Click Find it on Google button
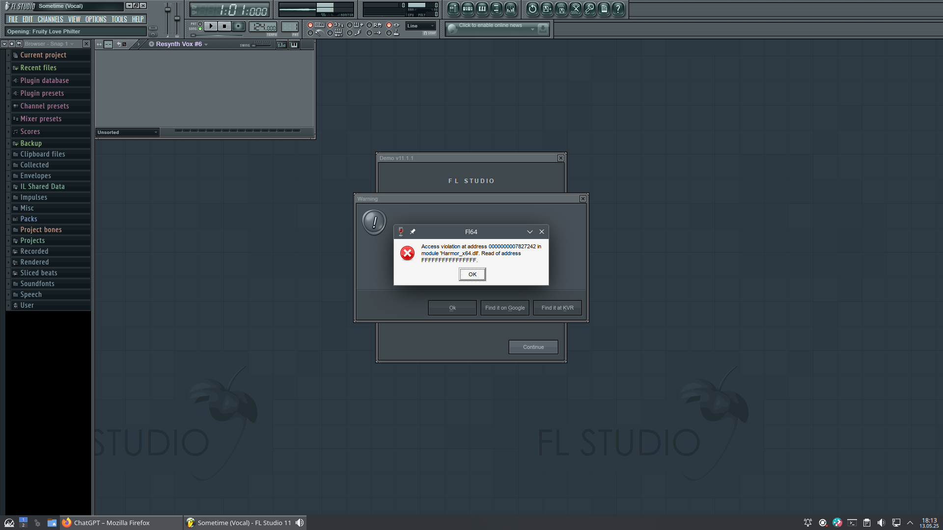Screen dimensions: 943x530 505,308
